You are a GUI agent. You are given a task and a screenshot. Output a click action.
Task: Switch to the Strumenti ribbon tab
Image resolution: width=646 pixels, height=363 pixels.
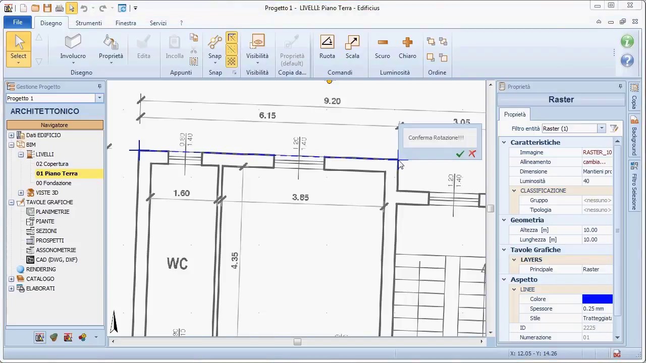[x=89, y=23]
